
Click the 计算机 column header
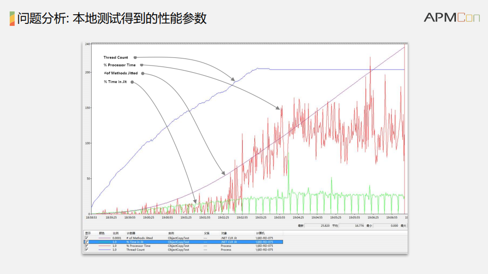tap(260, 233)
